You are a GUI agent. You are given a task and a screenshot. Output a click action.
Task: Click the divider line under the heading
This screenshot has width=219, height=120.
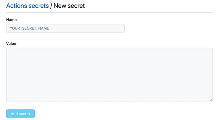click(x=109, y=13)
